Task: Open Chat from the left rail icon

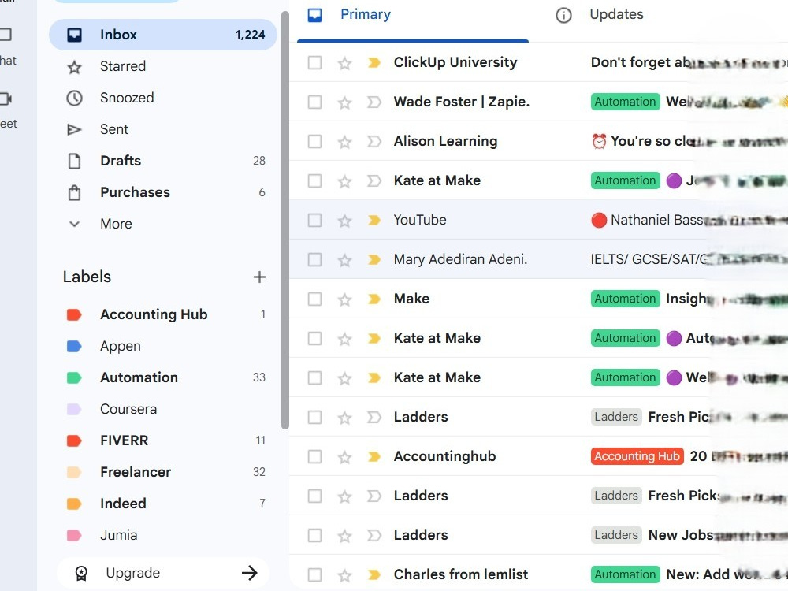Action: point(6,35)
